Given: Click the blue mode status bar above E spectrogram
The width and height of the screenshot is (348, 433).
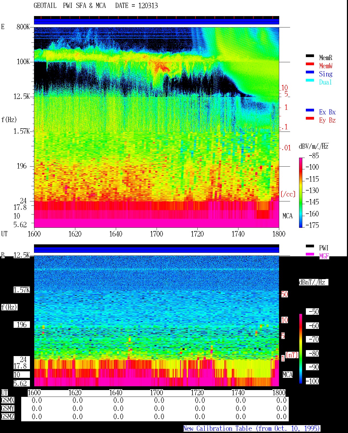Looking at the screenshot, I should 156,21.
